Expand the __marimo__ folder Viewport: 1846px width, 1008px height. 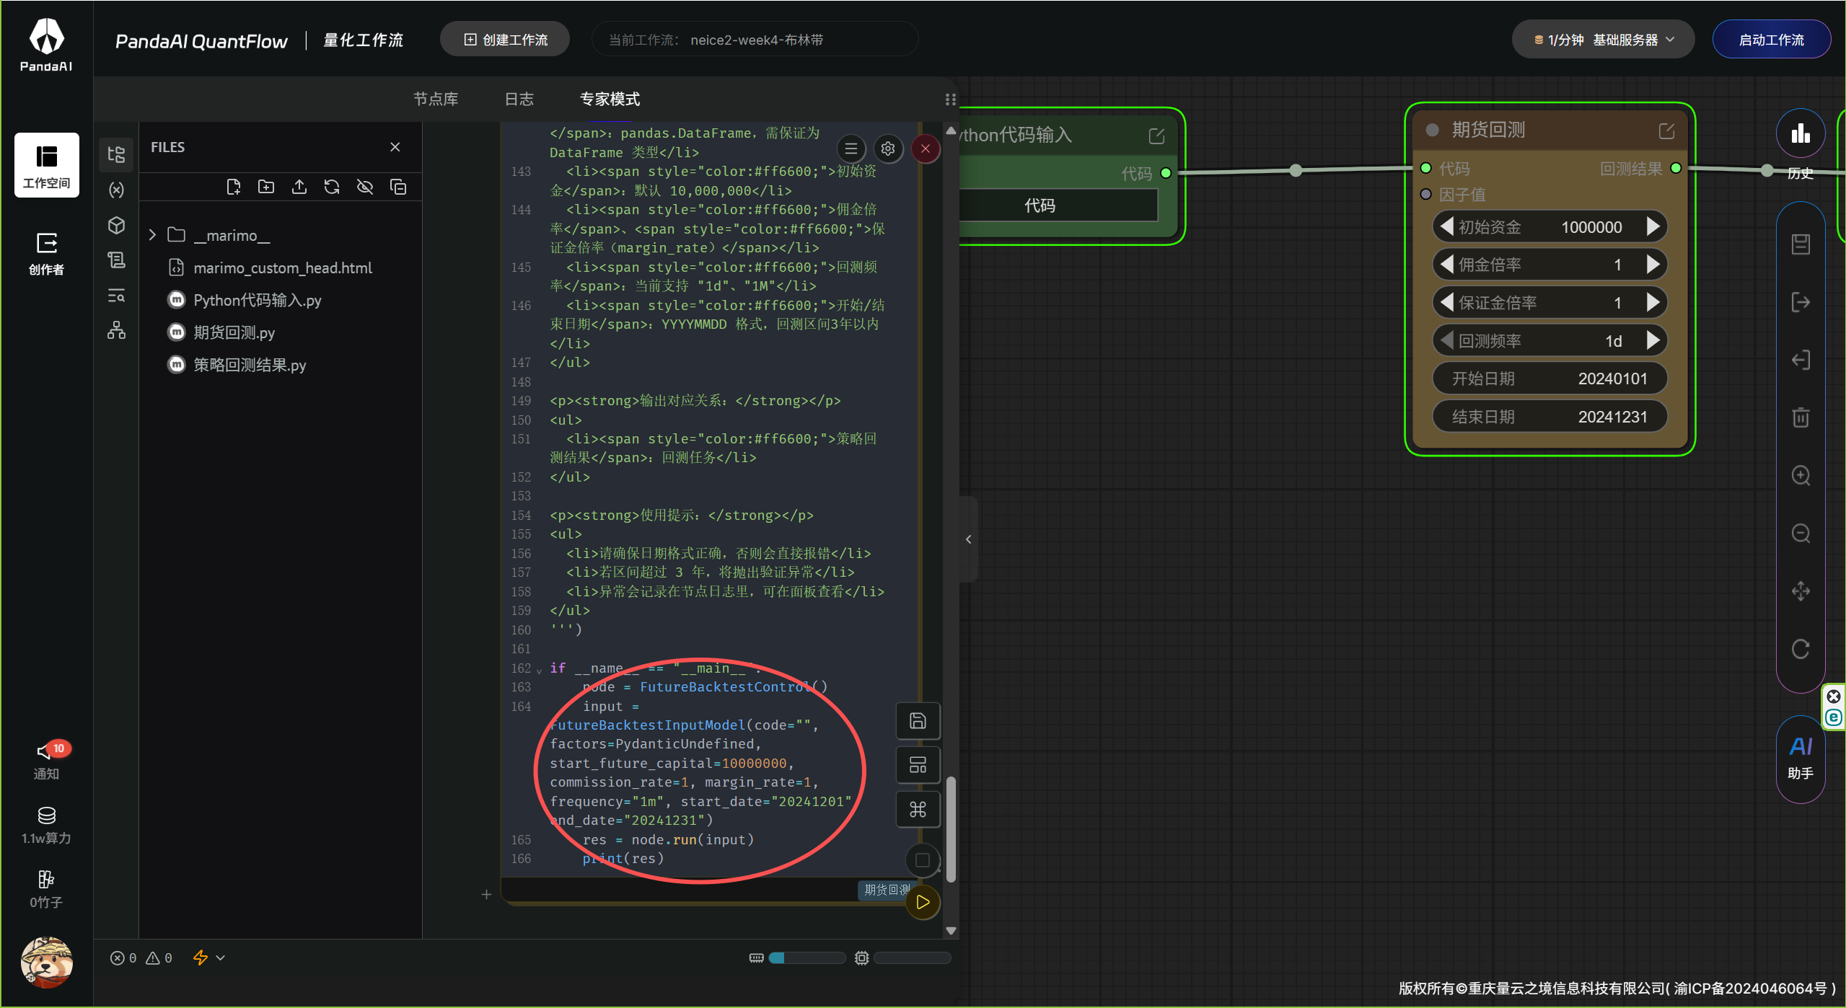pyautogui.click(x=152, y=235)
